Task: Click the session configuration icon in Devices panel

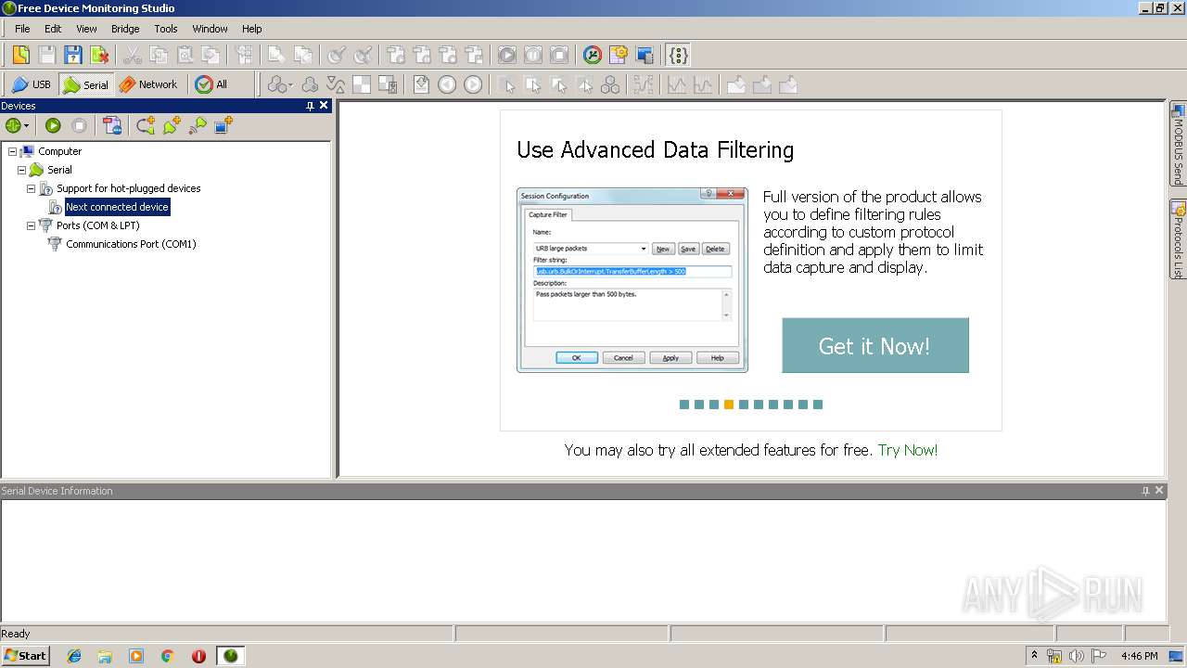Action: 112,125
